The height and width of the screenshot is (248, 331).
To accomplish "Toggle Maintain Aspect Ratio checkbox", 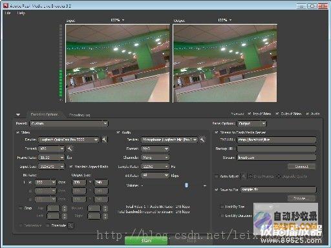I will [x=71, y=167].
